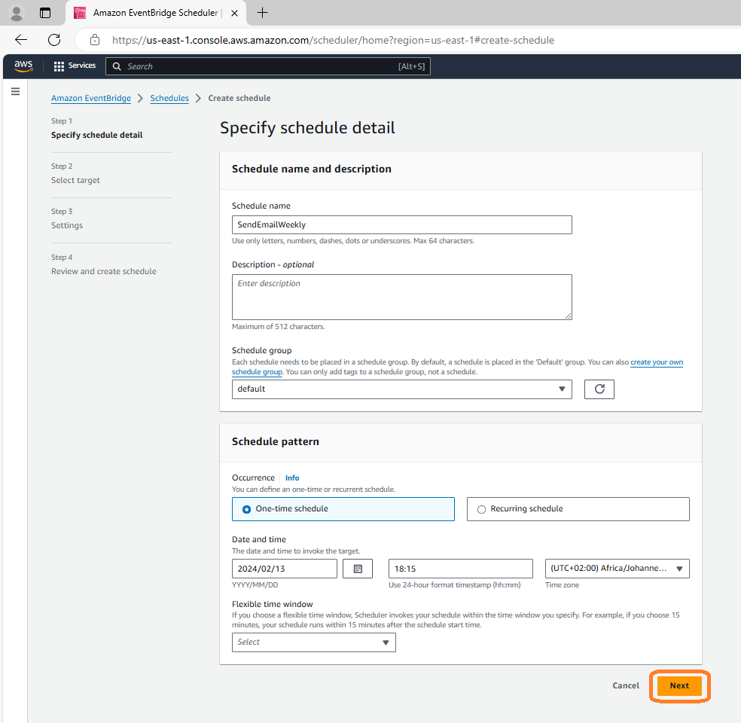The image size is (741, 723).
Task: Click the AWS console search field
Action: 268,66
